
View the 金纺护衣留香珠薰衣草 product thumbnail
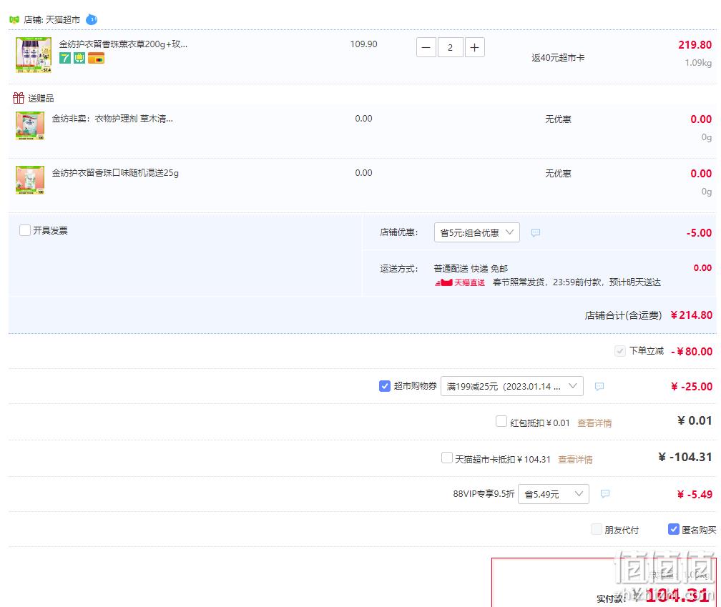pyautogui.click(x=34, y=55)
